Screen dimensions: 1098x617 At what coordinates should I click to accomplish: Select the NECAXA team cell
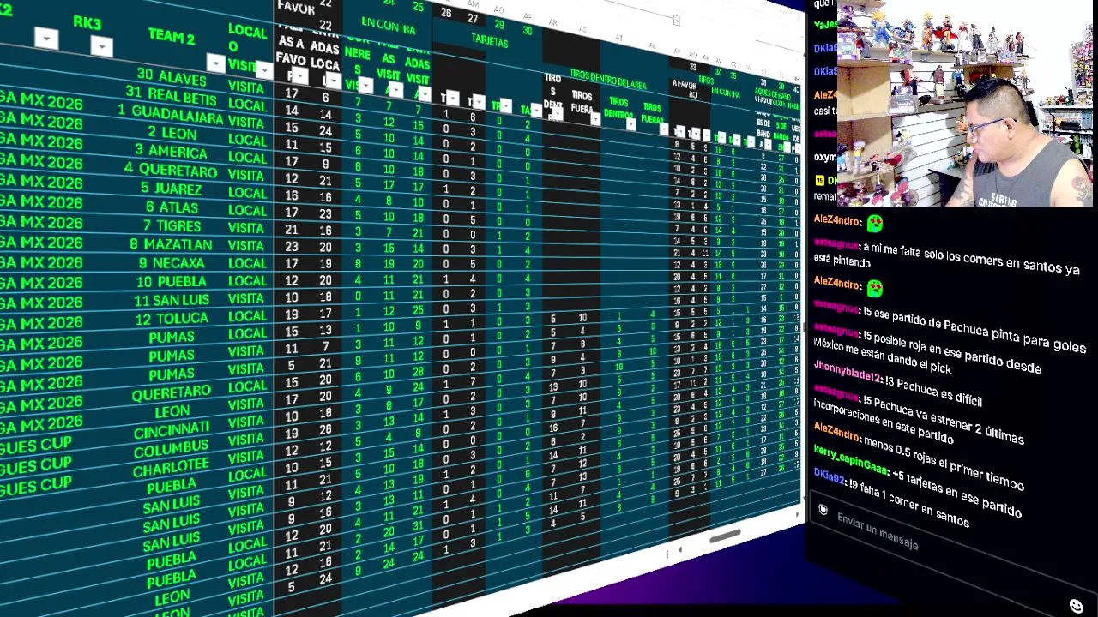[x=170, y=263]
